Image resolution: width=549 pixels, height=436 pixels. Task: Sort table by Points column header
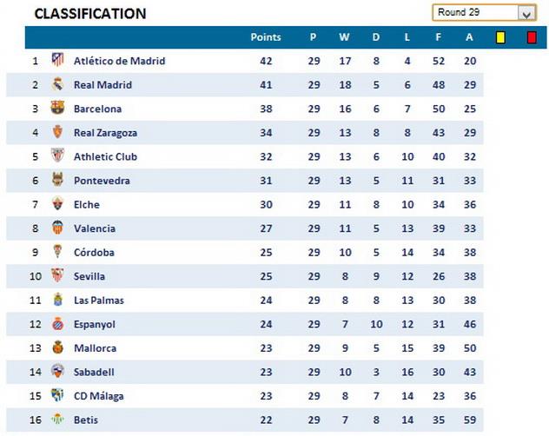[265, 37]
